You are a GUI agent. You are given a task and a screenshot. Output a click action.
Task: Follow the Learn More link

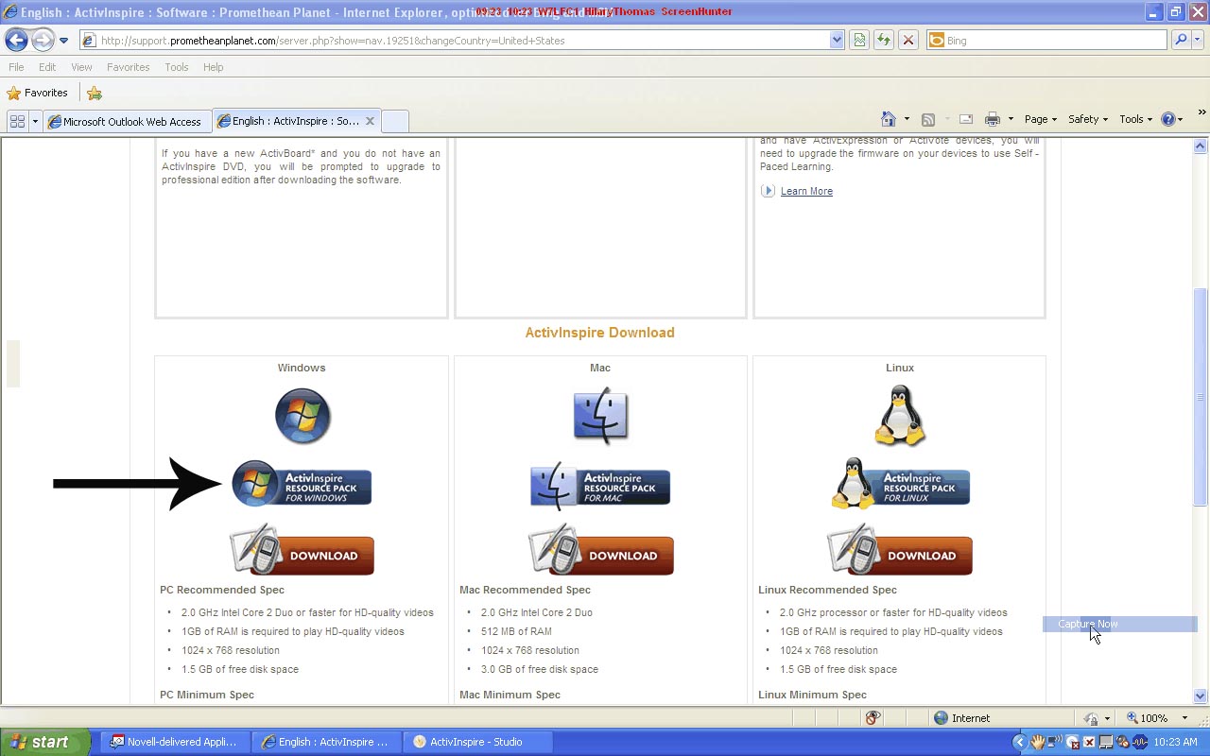click(x=806, y=191)
